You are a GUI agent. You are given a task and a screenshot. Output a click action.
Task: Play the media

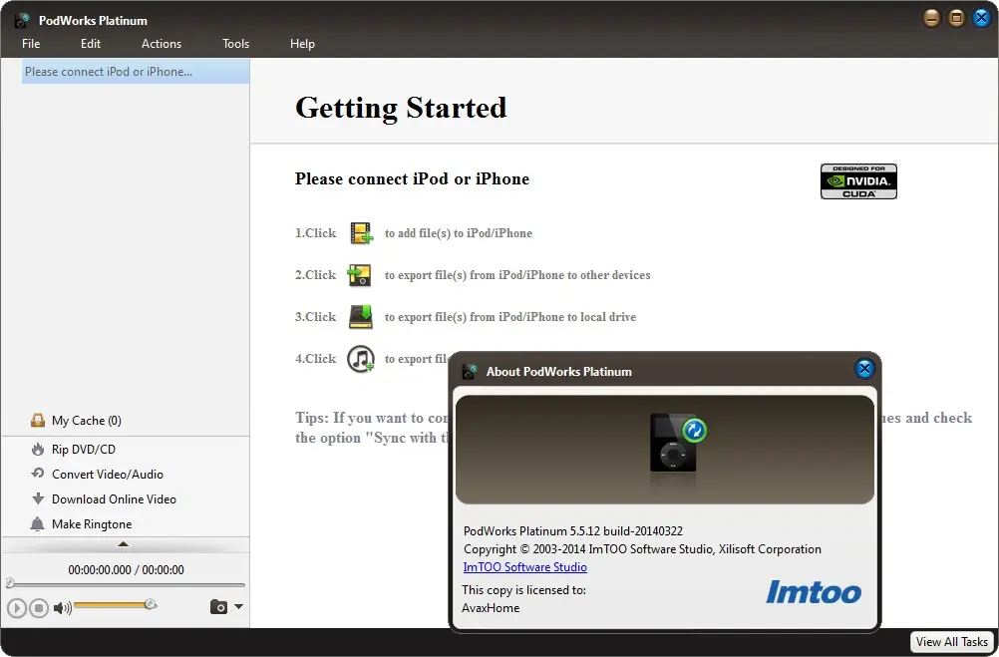click(17, 608)
